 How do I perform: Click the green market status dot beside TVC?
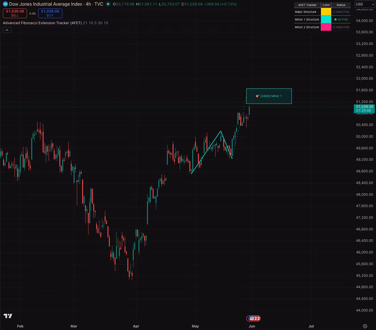pyautogui.click(x=108, y=4)
